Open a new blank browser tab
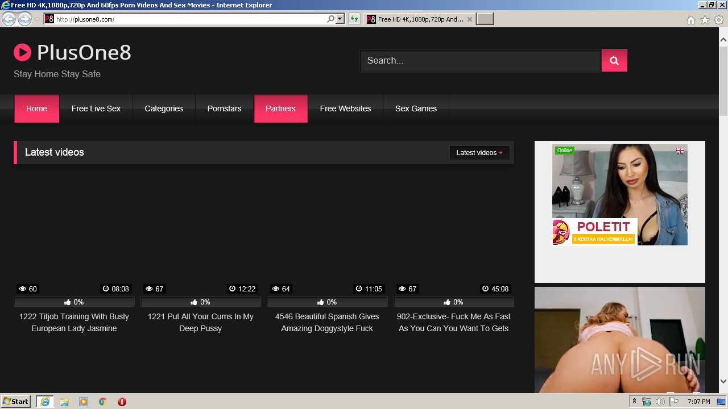 click(485, 19)
